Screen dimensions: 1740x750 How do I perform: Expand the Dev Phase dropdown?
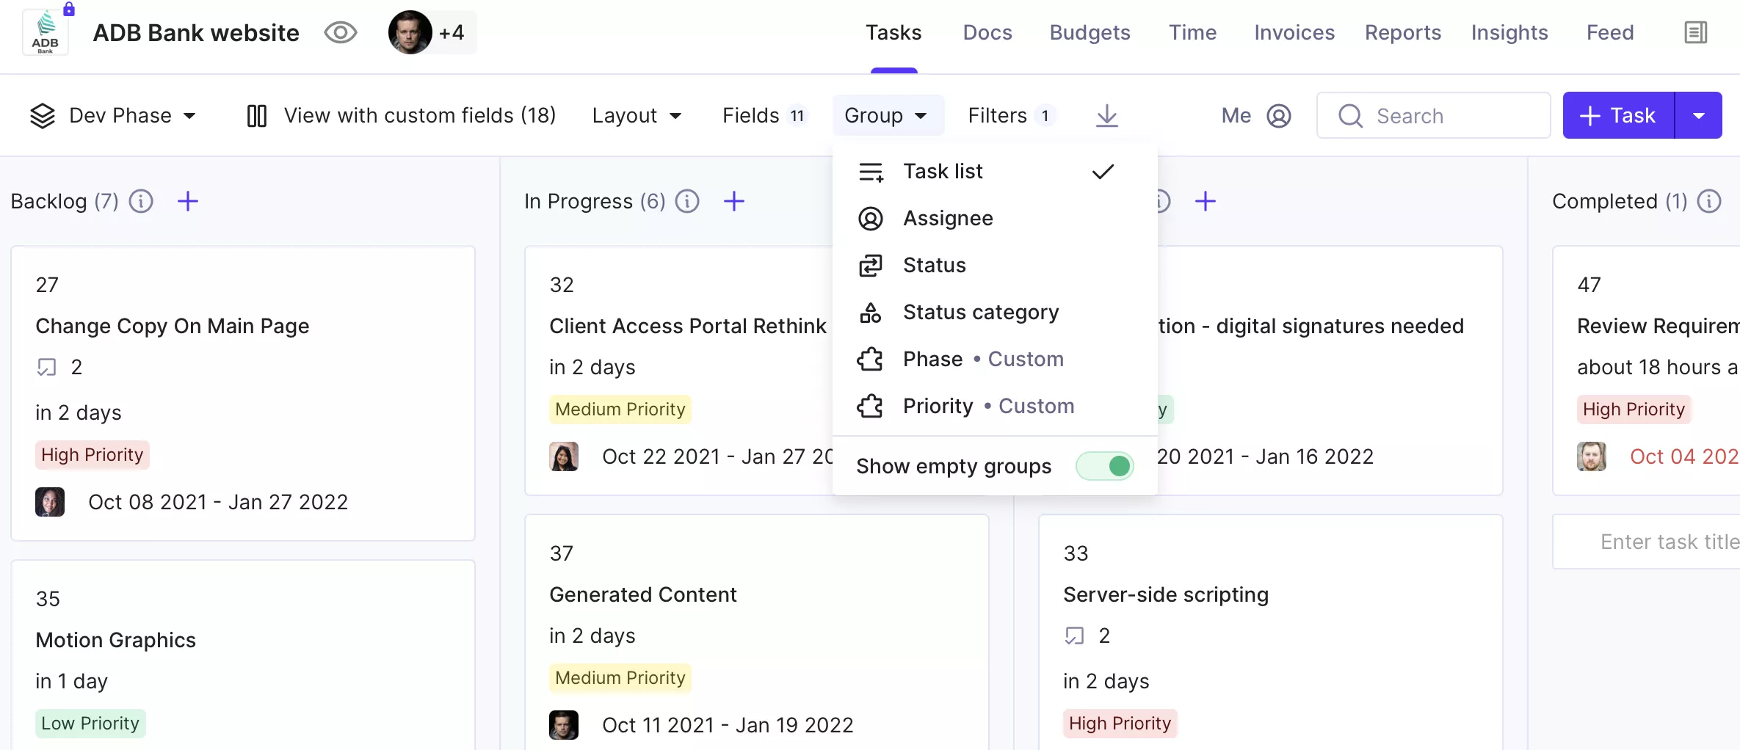point(132,115)
